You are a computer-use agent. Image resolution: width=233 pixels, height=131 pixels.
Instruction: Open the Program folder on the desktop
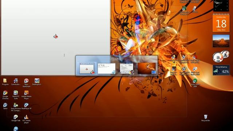point(5,82)
